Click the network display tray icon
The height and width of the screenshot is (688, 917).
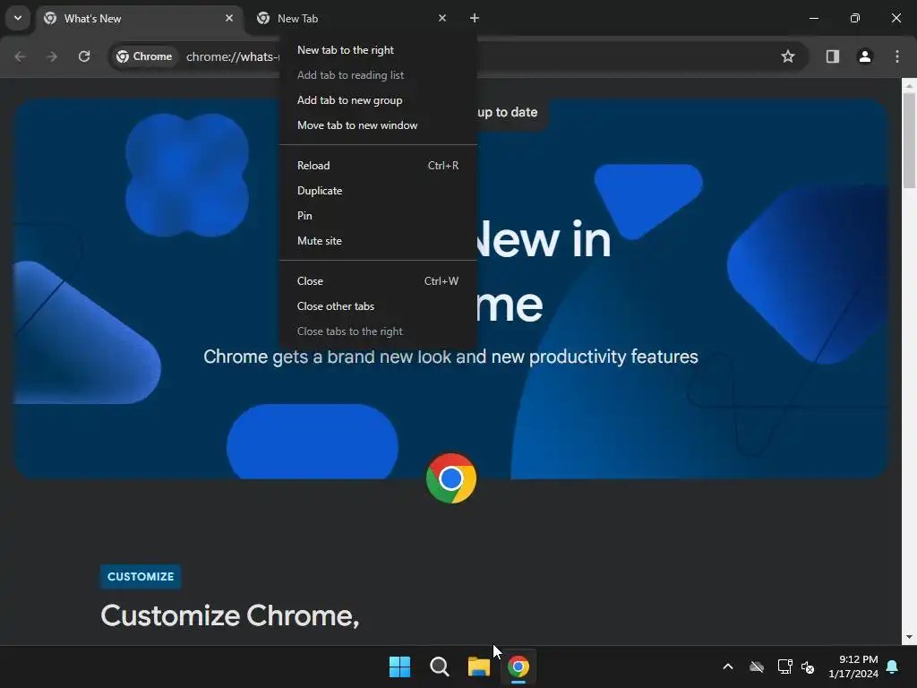pos(784,666)
